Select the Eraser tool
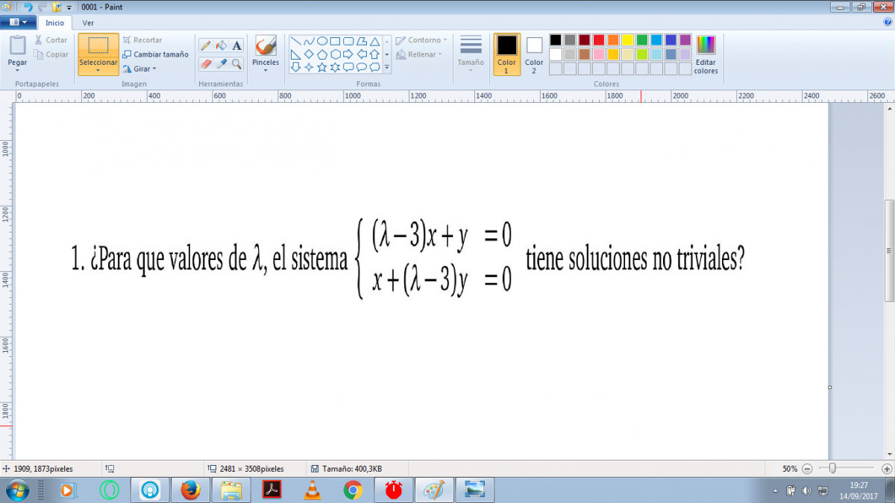Screen dimensions: 895x503 tap(206, 64)
